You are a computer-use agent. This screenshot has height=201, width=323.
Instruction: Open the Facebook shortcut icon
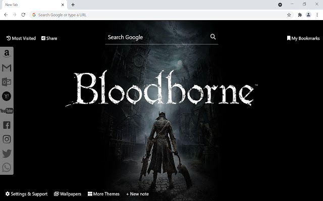(7, 125)
